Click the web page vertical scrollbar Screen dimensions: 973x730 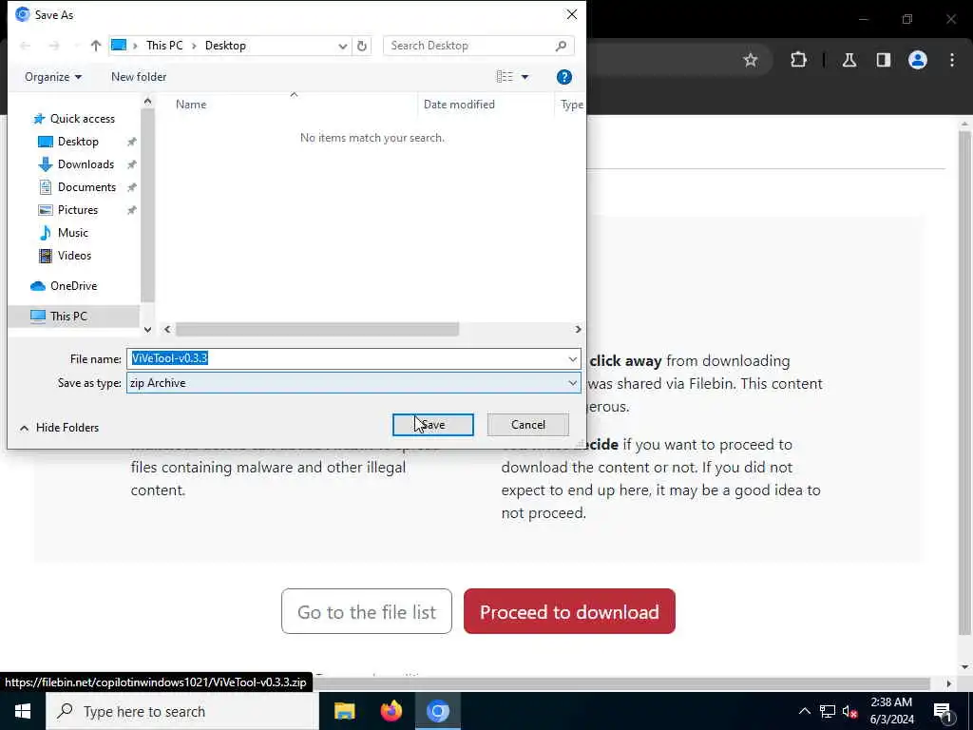(964, 385)
